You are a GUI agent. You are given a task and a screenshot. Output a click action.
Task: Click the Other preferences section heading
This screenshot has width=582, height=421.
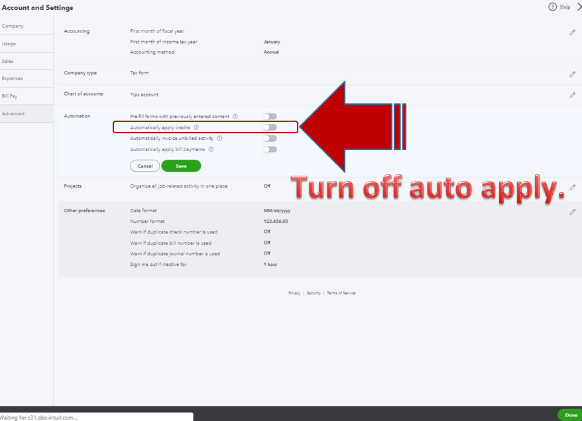(x=84, y=211)
